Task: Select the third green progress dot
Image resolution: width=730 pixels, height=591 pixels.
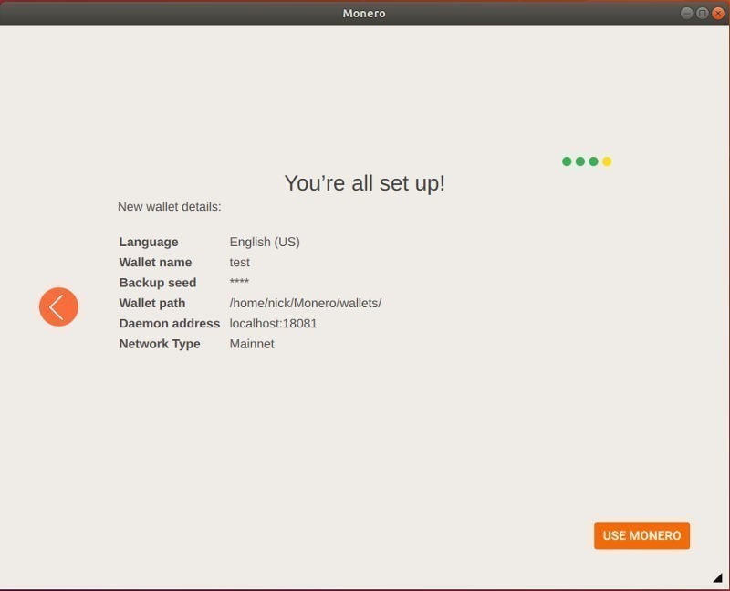Action: coord(593,161)
